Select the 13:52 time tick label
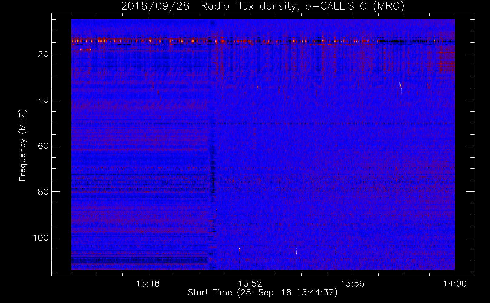This screenshot has height=303, width=490. [x=250, y=284]
